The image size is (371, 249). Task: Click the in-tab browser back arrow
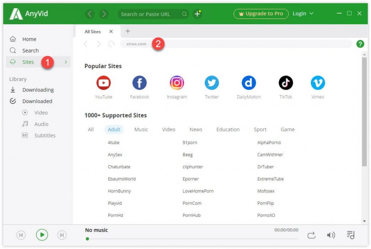coord(86,44)
